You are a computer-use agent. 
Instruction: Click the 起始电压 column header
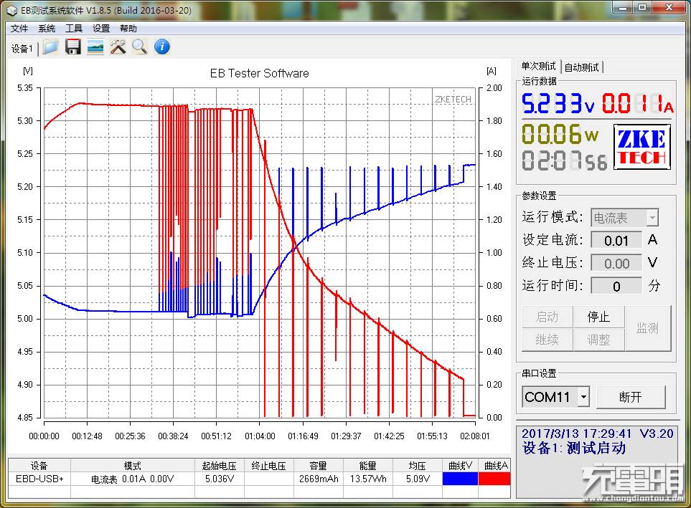220,466
